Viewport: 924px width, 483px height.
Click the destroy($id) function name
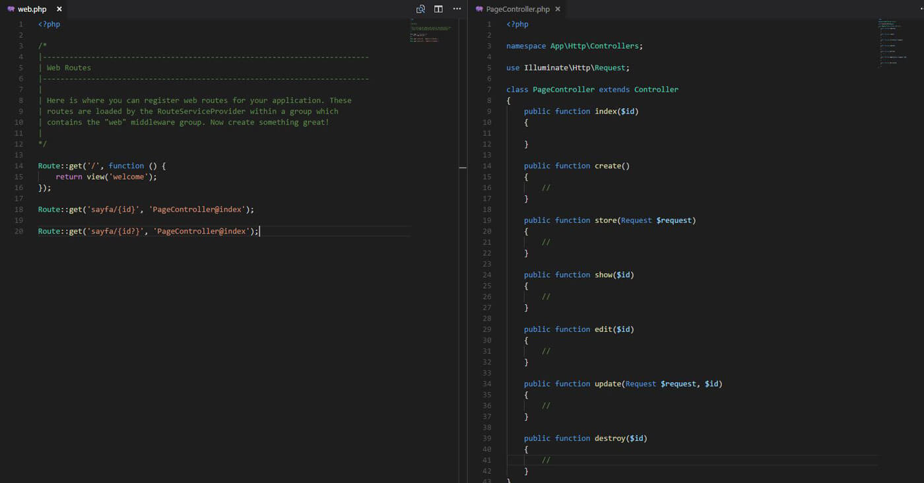(x=610, y=439)
